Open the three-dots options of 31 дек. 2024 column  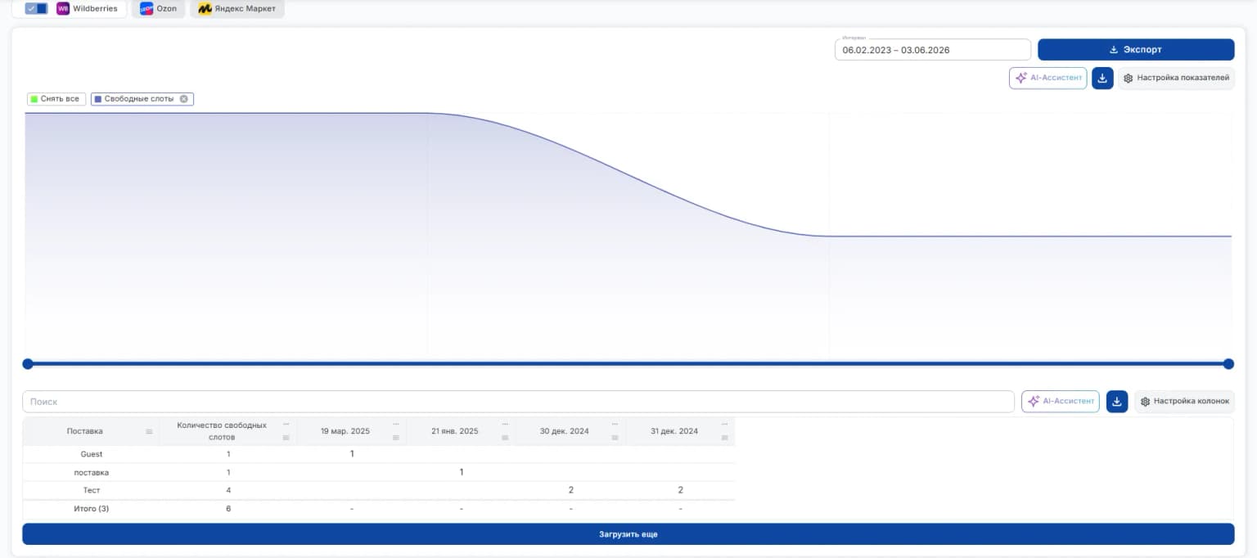[x=725, y=424]
